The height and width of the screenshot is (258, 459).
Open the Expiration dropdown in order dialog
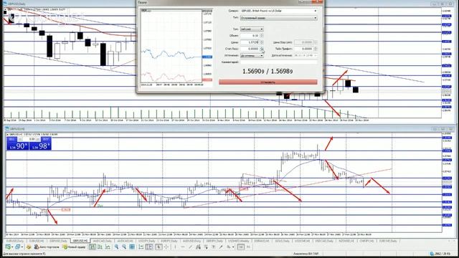tap(252, 55)
